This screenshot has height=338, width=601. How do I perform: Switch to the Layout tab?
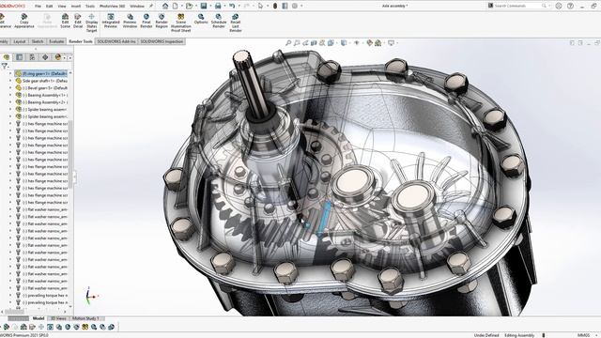[x=19, y=41]
